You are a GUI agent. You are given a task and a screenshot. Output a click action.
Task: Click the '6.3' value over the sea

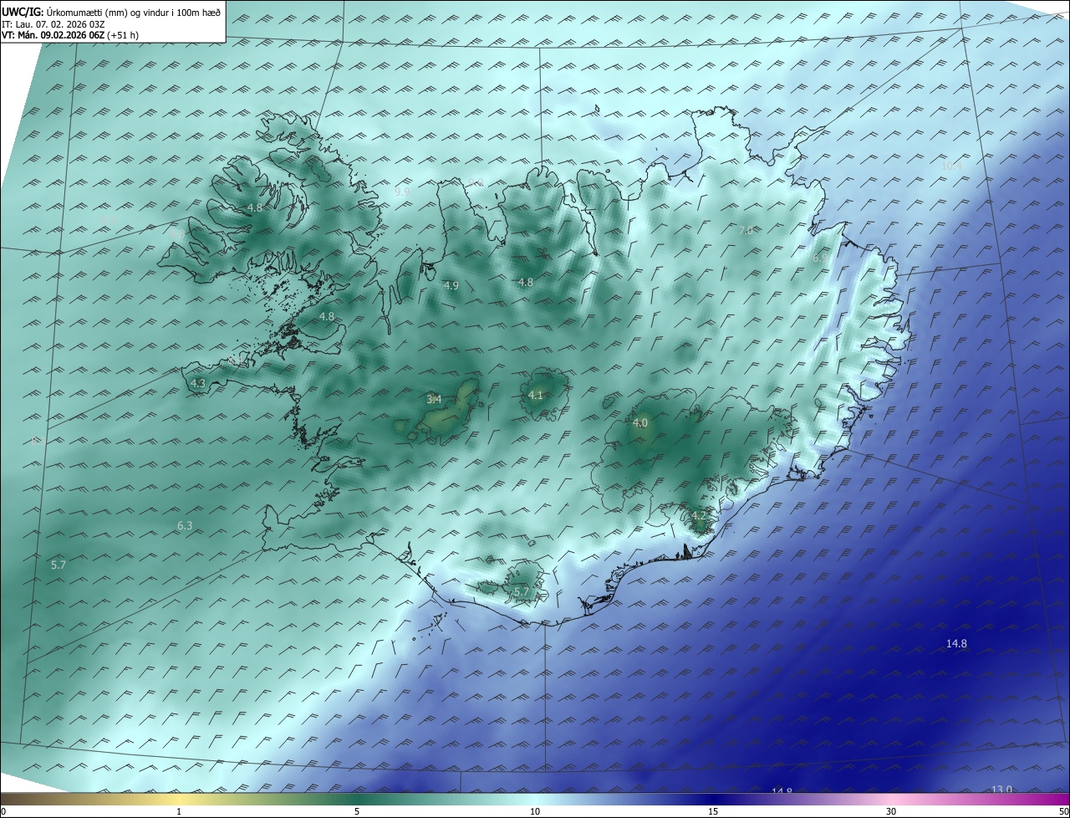point(185,525)
